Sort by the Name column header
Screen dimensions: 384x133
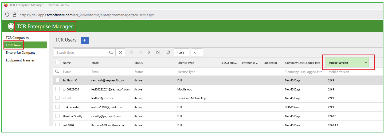66,63
